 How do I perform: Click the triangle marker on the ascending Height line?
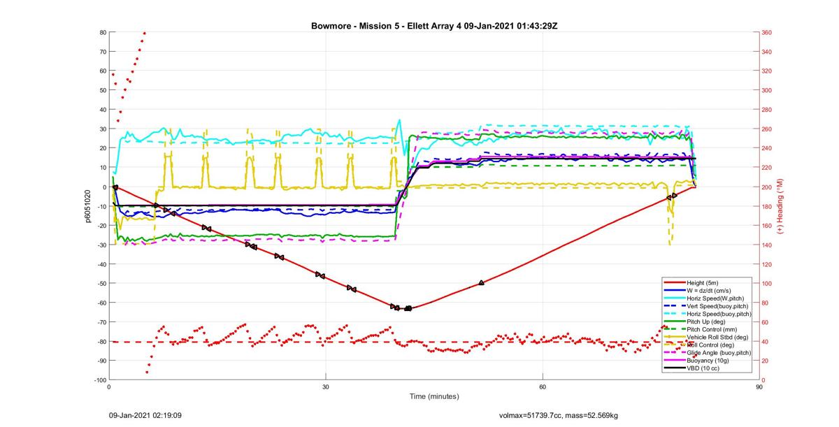[x=482, y=282]
